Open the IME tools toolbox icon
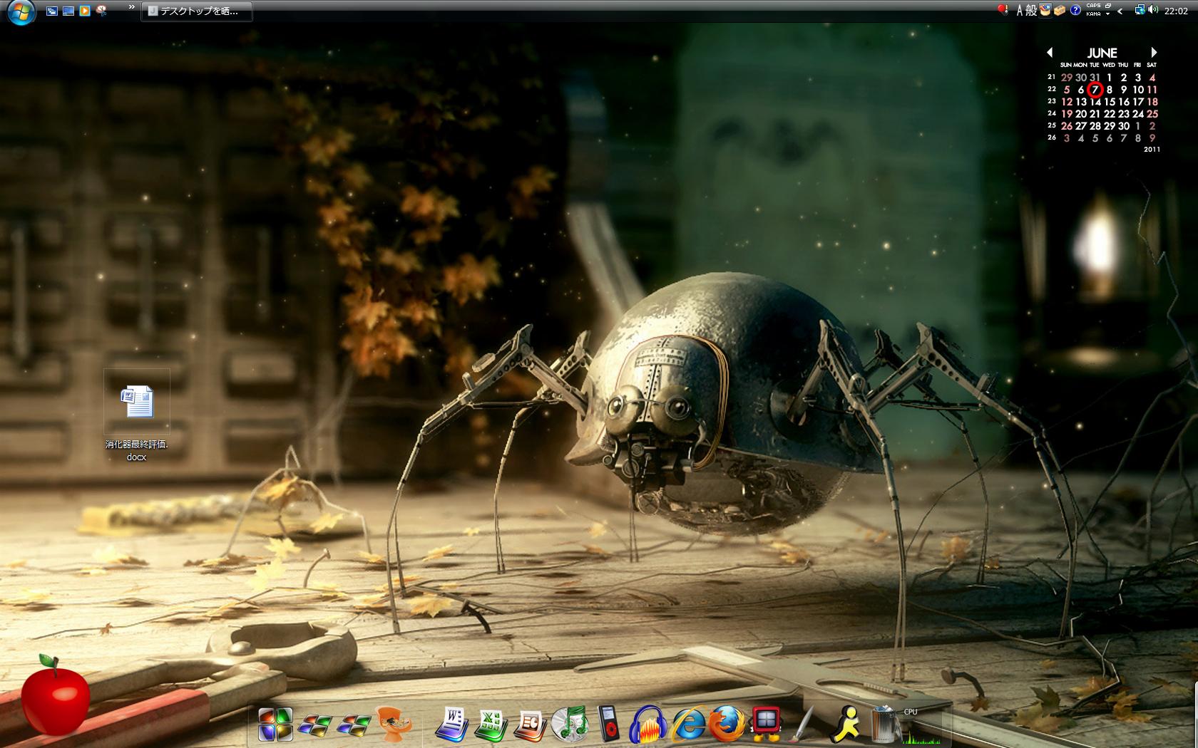This screenshot has height=748, width=1198. tap(1060, 10)
